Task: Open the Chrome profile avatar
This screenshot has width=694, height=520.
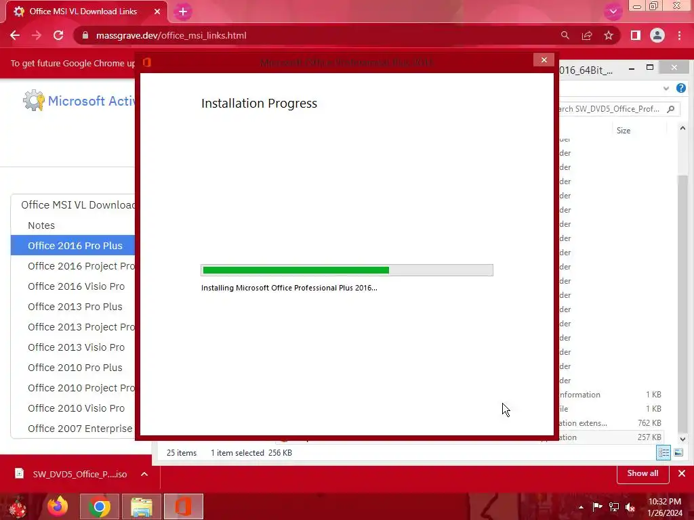Action: coord(657,35)
